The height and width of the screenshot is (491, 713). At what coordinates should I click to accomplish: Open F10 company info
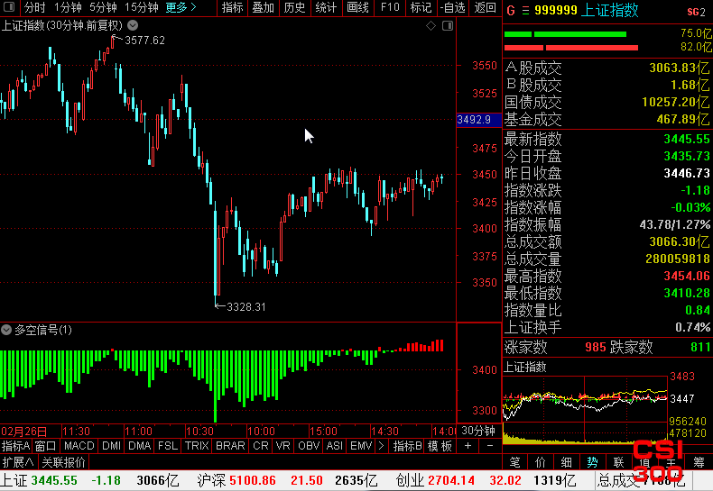(x=390, y=7)
